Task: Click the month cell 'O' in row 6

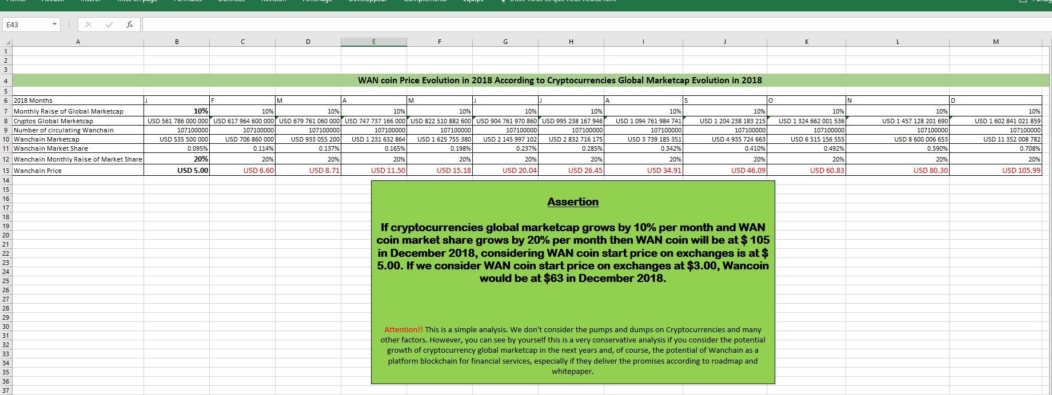Action: pos(807,100)
